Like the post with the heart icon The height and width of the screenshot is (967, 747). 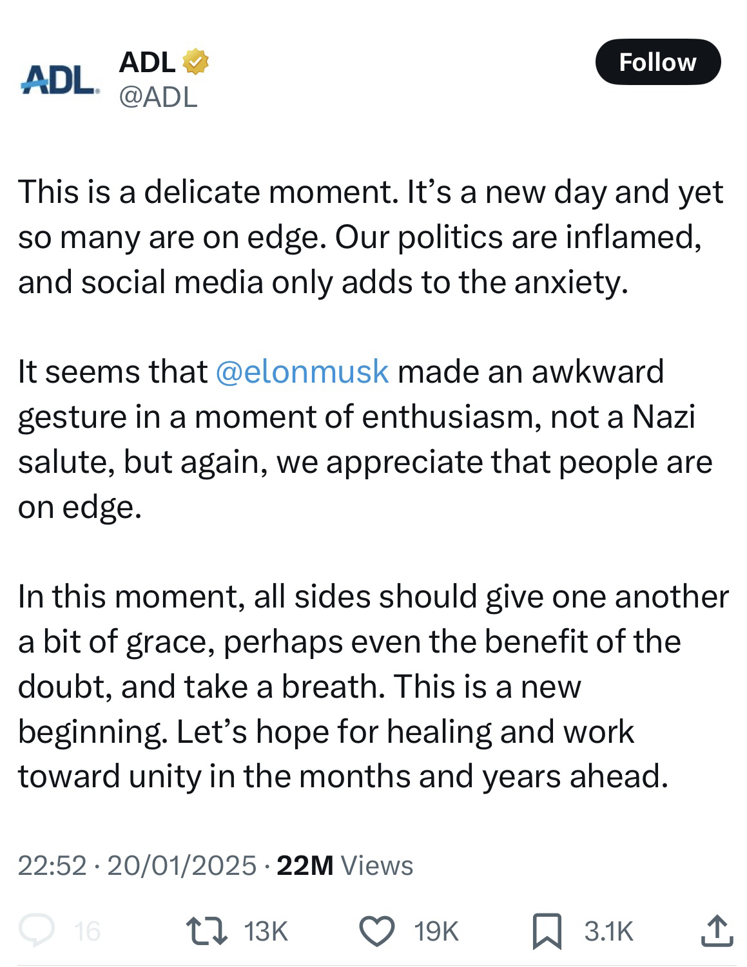pos(376,931)
